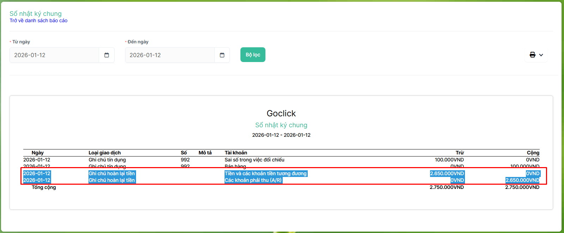Click the Số column header
564x233 pixels.
[184, 153]
